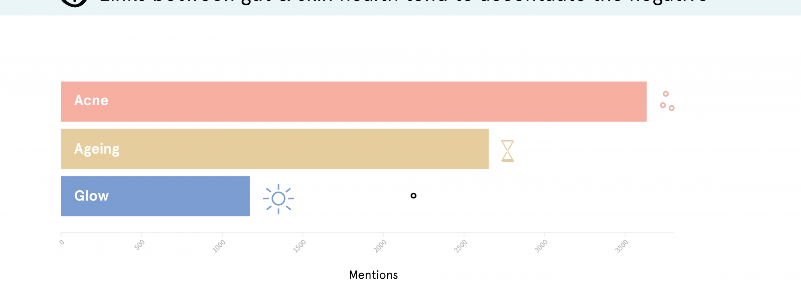The image size is (801, 286).
Task: Click the 1000 axis tick label
Action: 219,246
